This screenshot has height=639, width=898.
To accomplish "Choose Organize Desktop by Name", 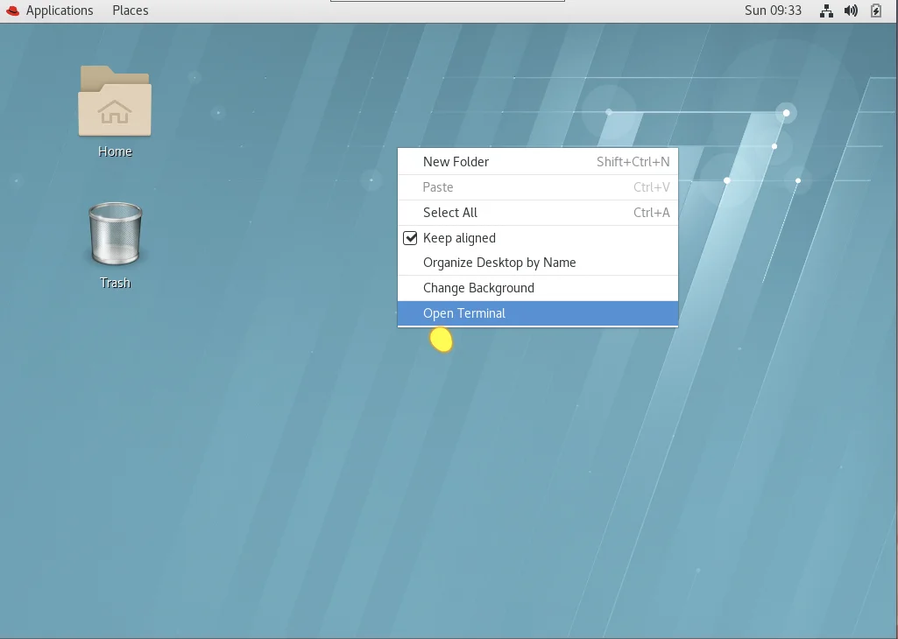I will point(538,263).
